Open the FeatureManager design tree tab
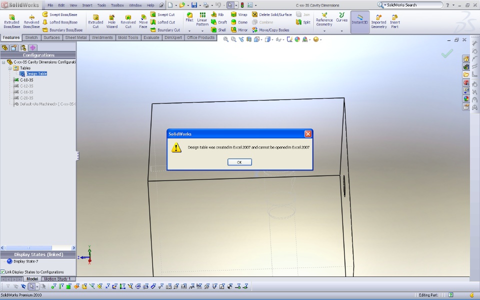 coord(4,48)
